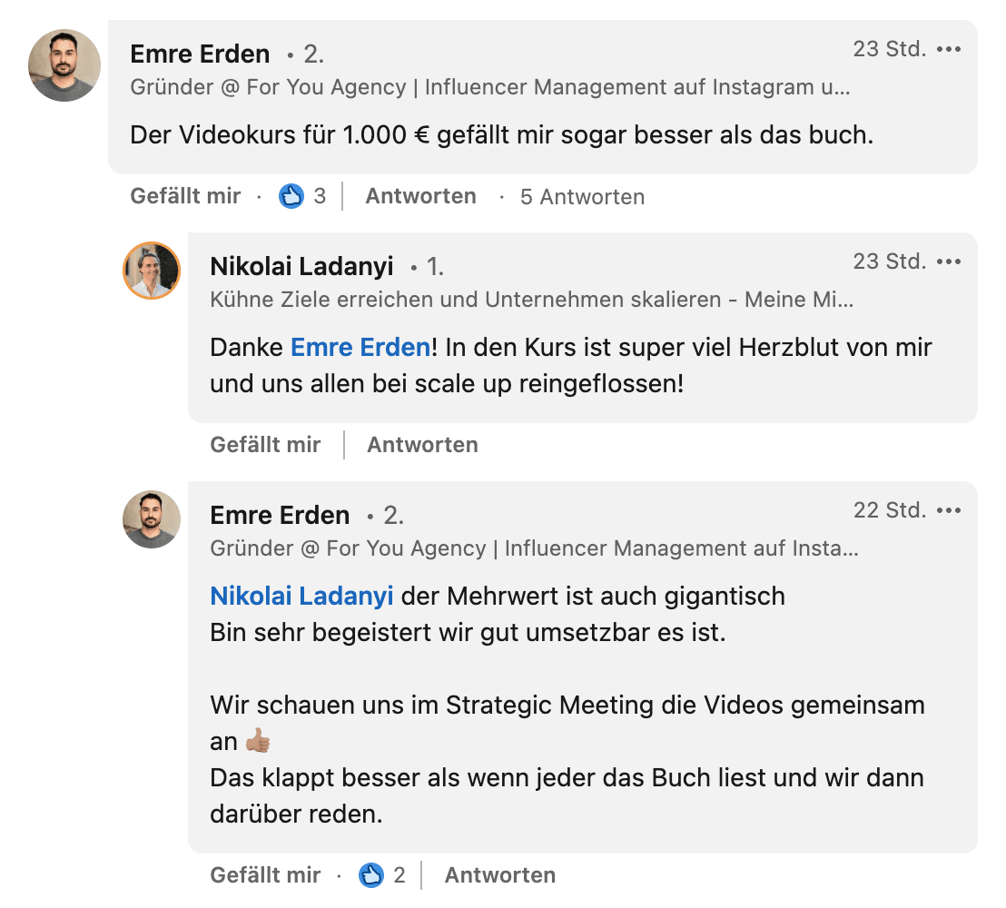1006x908 pixels.
Task: Reply to the top comment via Antworten
Action: pyautogui.click(x=420, y=196)
